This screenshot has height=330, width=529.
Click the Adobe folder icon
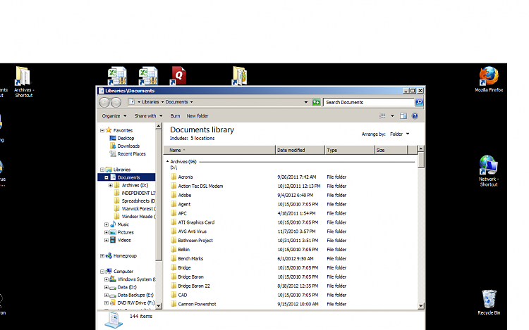pos(174,195)
